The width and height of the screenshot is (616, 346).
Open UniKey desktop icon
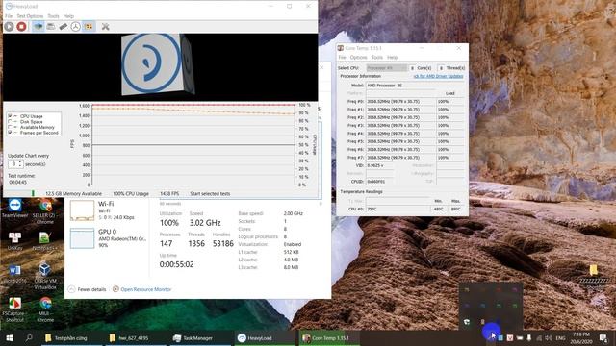(15, 241)
